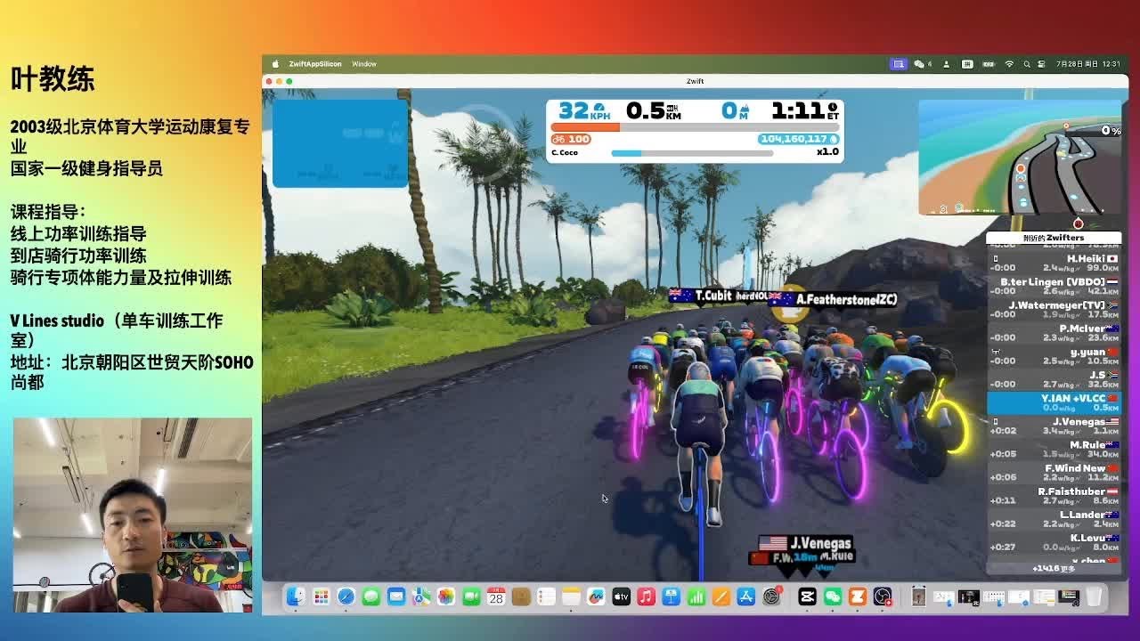1140x641 pixels.
Task: Click the screen recording menu bar icon
Action: pos(899,64)
